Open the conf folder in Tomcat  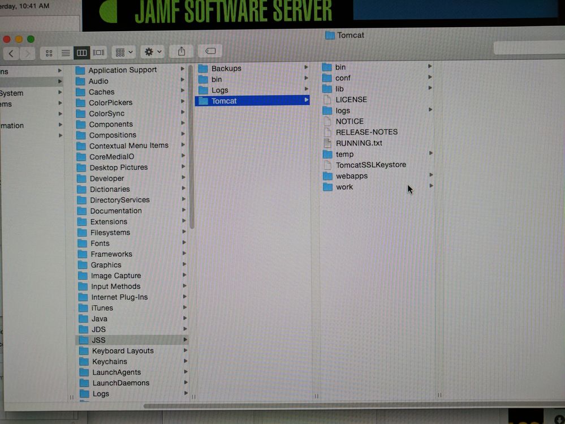pyautogui.click(x=343, y=78)
